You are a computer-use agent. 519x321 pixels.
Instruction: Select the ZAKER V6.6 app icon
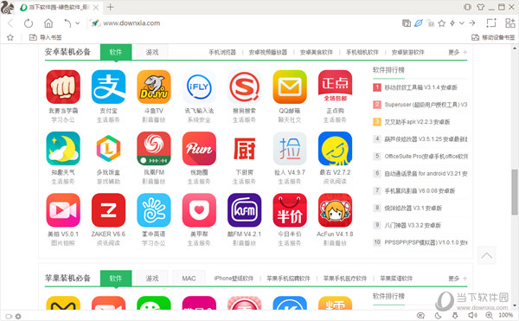pos(109,210)
